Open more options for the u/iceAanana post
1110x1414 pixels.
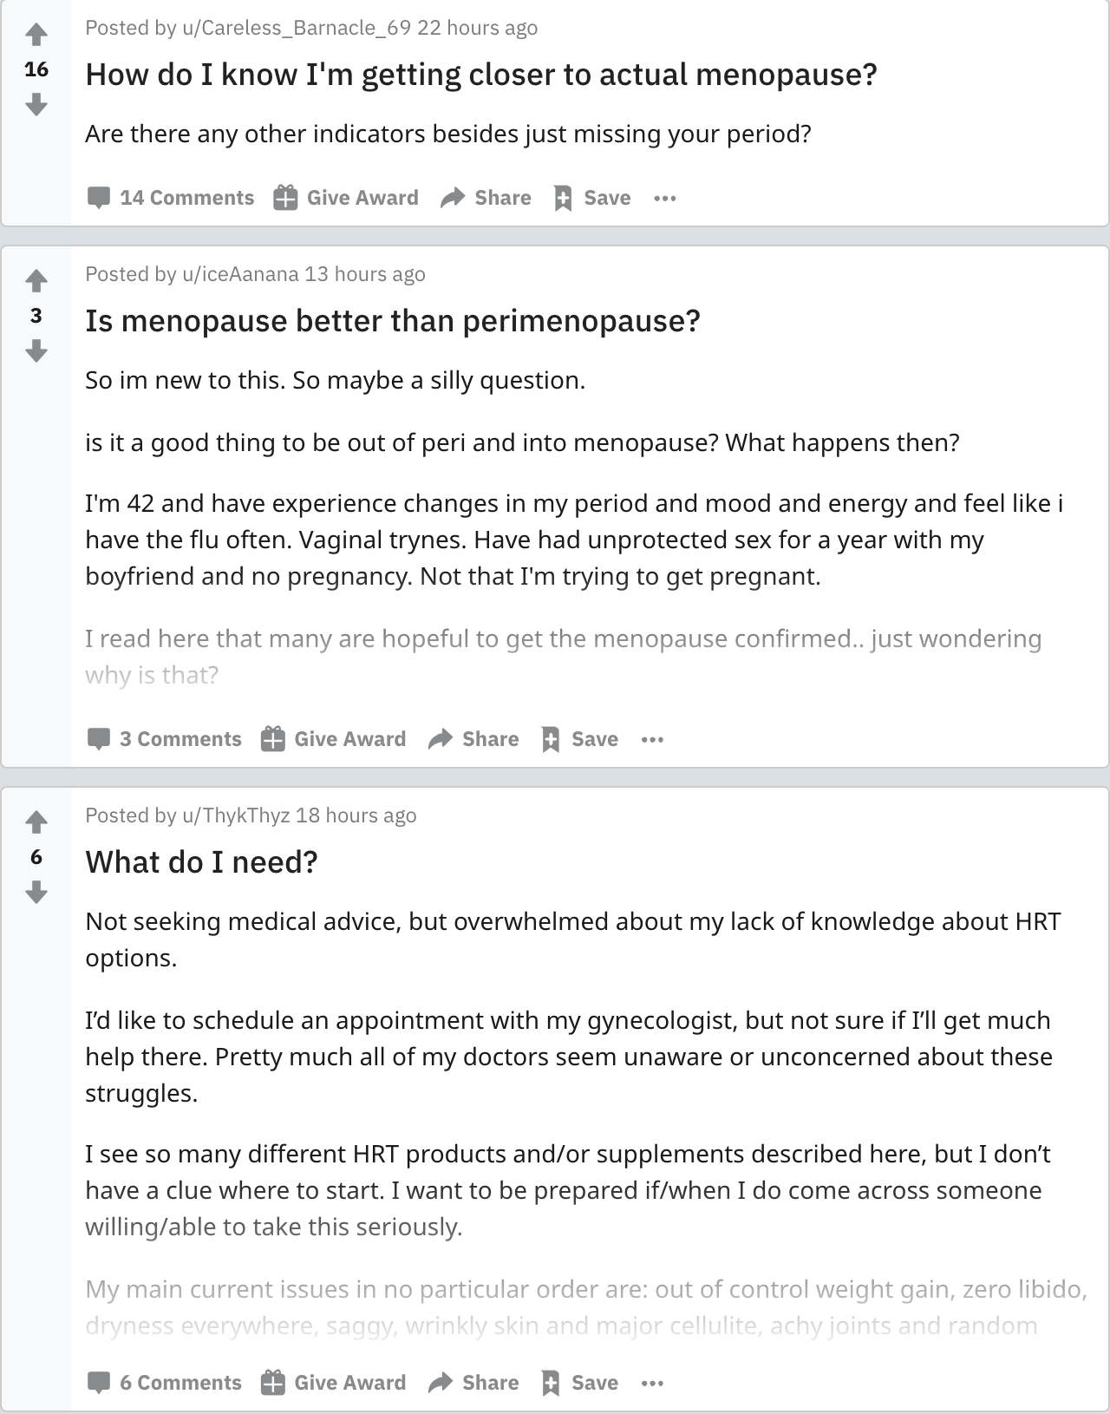[x=652, y=739]
